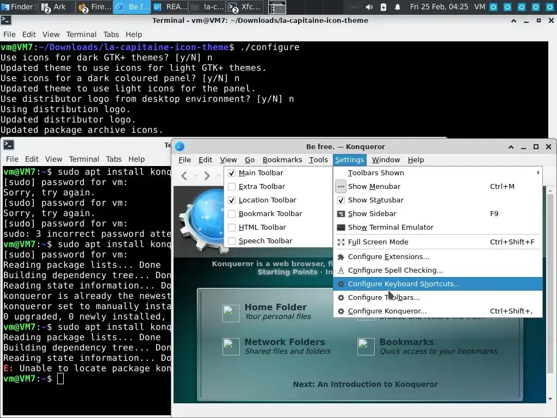Open Konqueror's Bookmarks menu
The image size is (557, 418).
tap(282, 160)
